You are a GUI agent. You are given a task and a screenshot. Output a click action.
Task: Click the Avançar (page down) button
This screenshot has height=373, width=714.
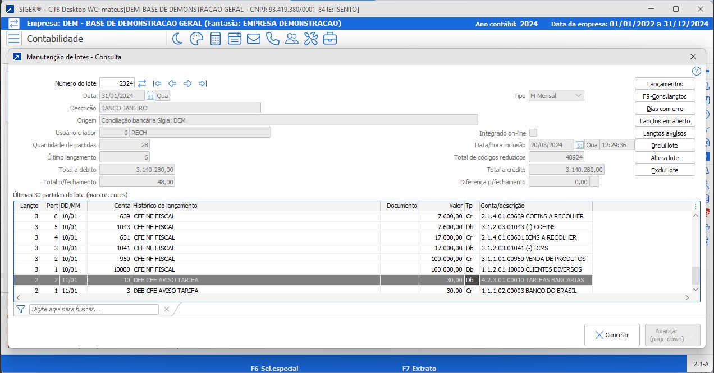(x=672, y=335)
